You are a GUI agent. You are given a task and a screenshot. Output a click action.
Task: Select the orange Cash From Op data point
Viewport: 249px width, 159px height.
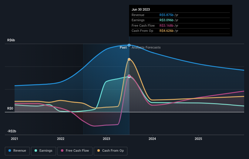pos(129,59)
